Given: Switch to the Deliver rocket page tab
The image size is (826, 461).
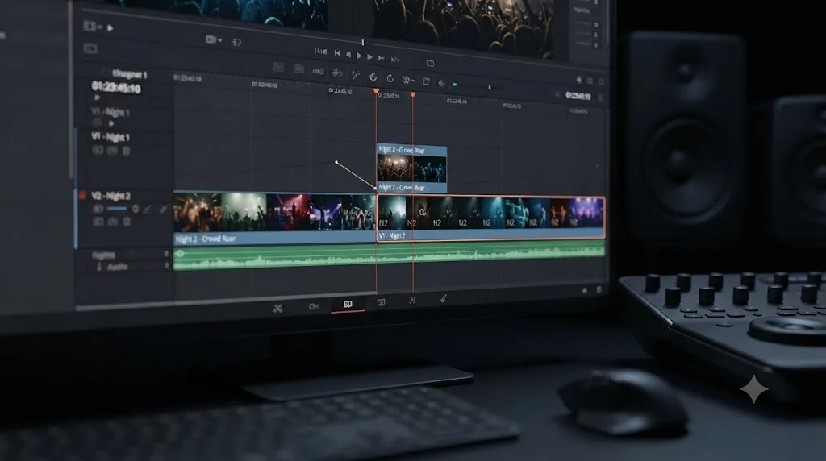Looking at the screenshot, I should pos(444,298).
